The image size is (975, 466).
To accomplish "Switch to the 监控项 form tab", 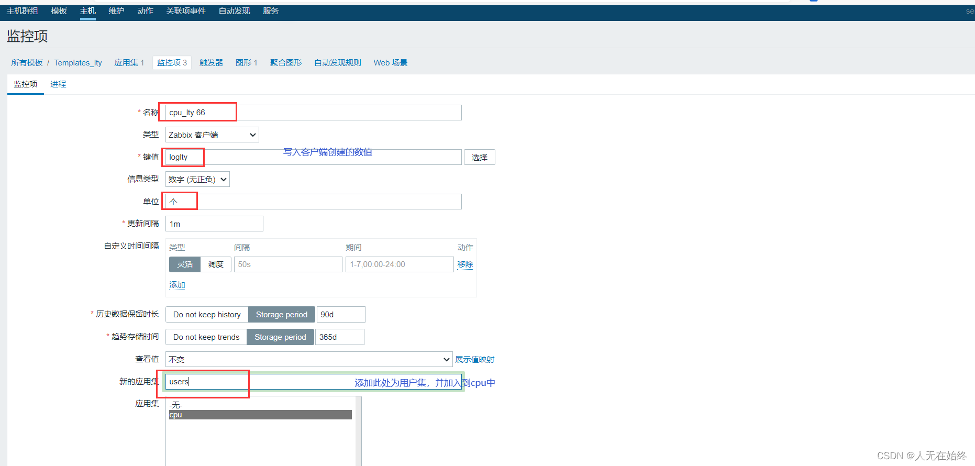I will pyautogui.click(x=26, y=84).
